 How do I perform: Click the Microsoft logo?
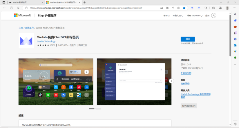coord(22,15)
